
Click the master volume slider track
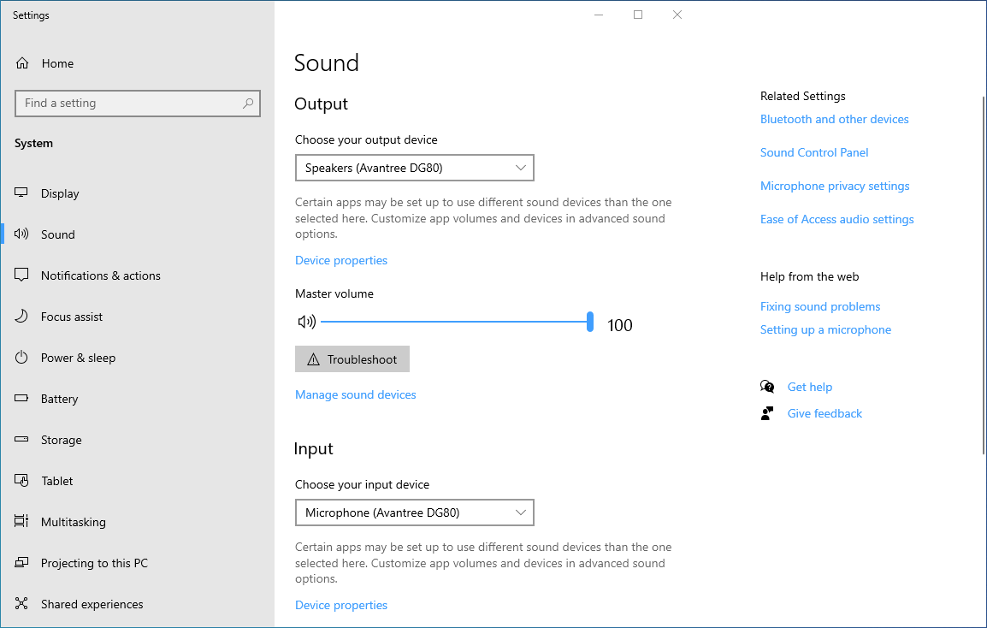click(x=453, y=322)
